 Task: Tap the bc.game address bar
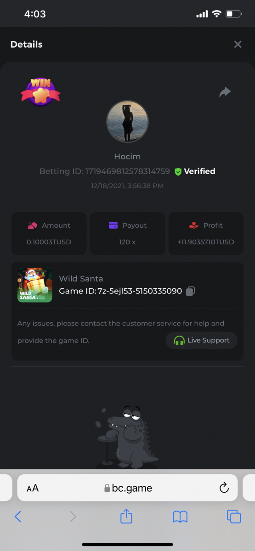pos(127,488)
